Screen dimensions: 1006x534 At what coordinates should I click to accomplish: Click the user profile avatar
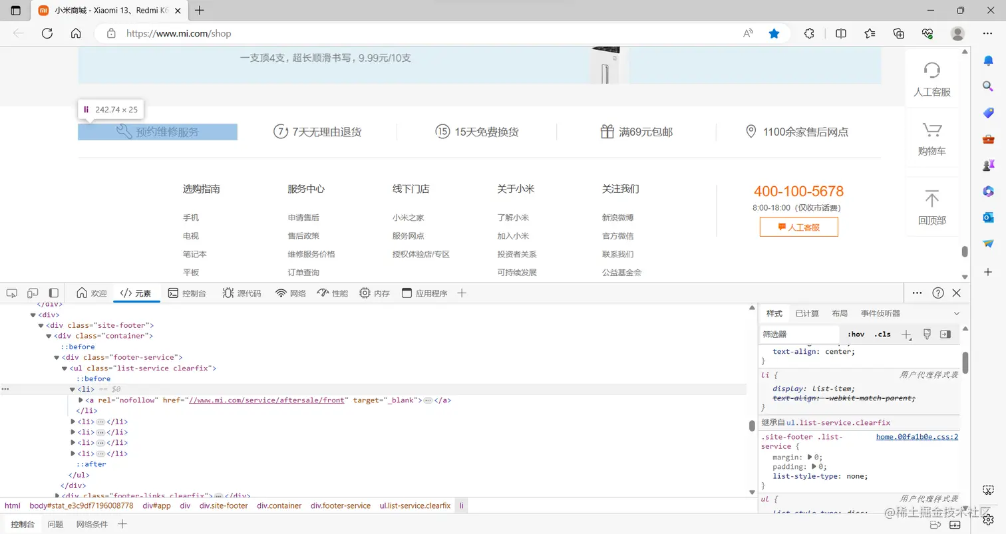click(x=957, y=33)
